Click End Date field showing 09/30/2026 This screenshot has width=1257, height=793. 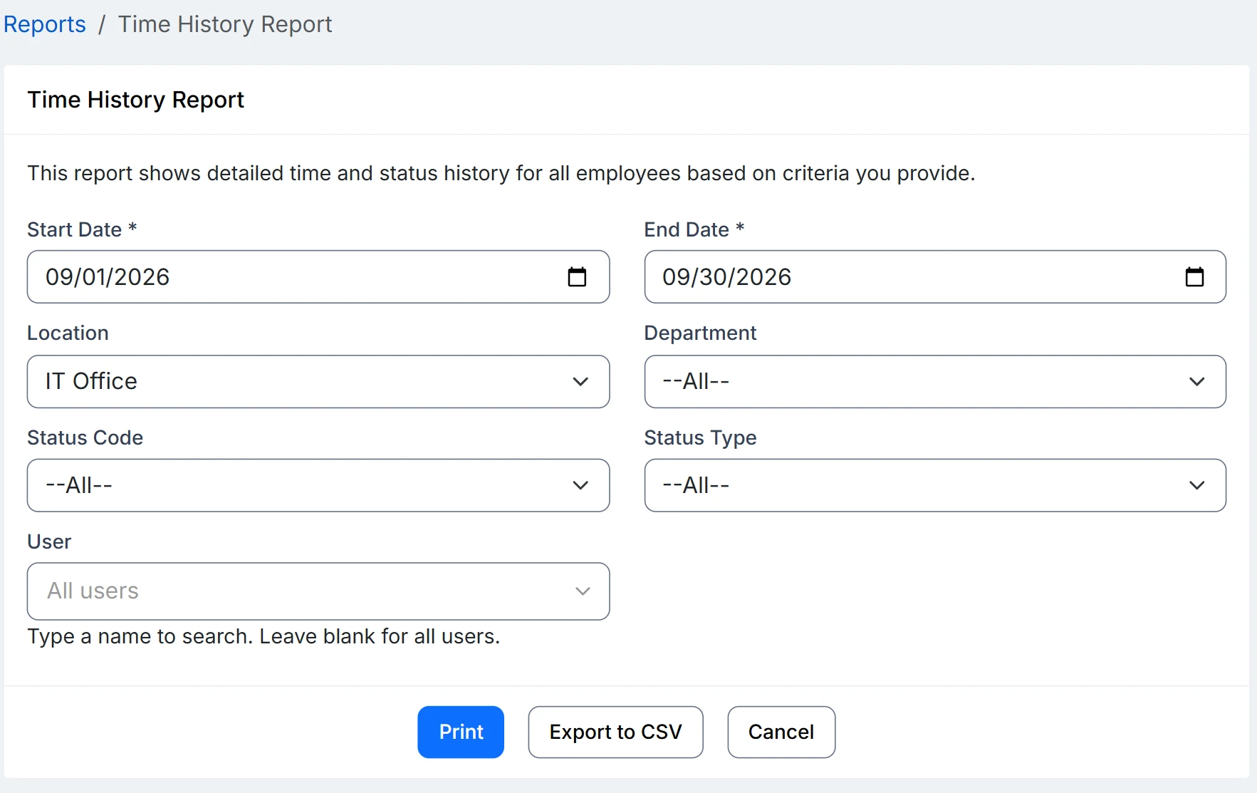[x=935, y=276]
